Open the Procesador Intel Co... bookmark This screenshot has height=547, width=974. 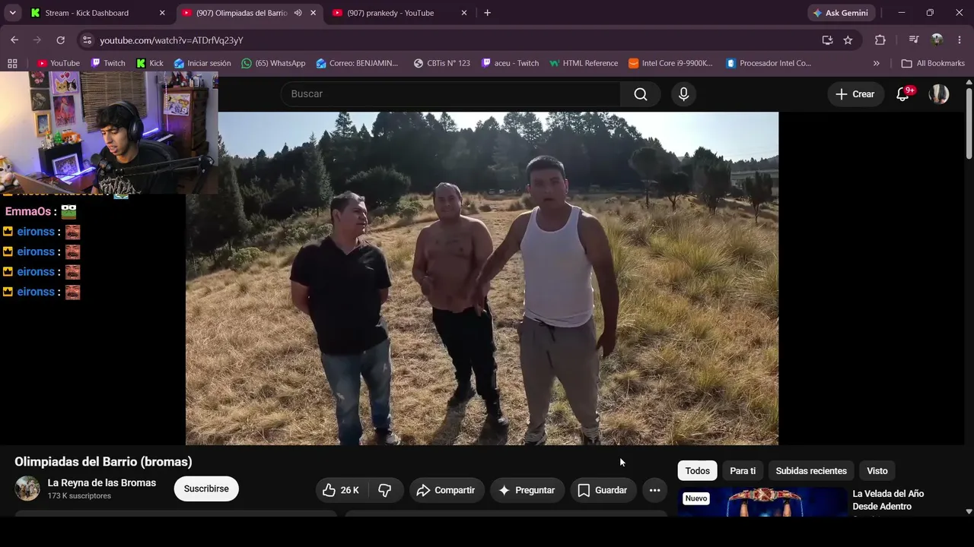click(x=769, y=63)
